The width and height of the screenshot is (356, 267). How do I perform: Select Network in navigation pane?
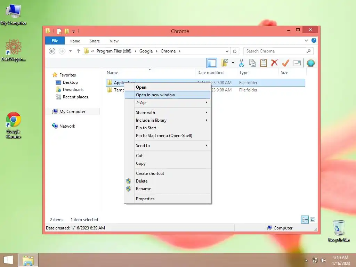pos(67,126)
